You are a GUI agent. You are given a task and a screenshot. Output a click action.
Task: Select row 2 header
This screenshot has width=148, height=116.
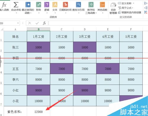coord(2,47)
